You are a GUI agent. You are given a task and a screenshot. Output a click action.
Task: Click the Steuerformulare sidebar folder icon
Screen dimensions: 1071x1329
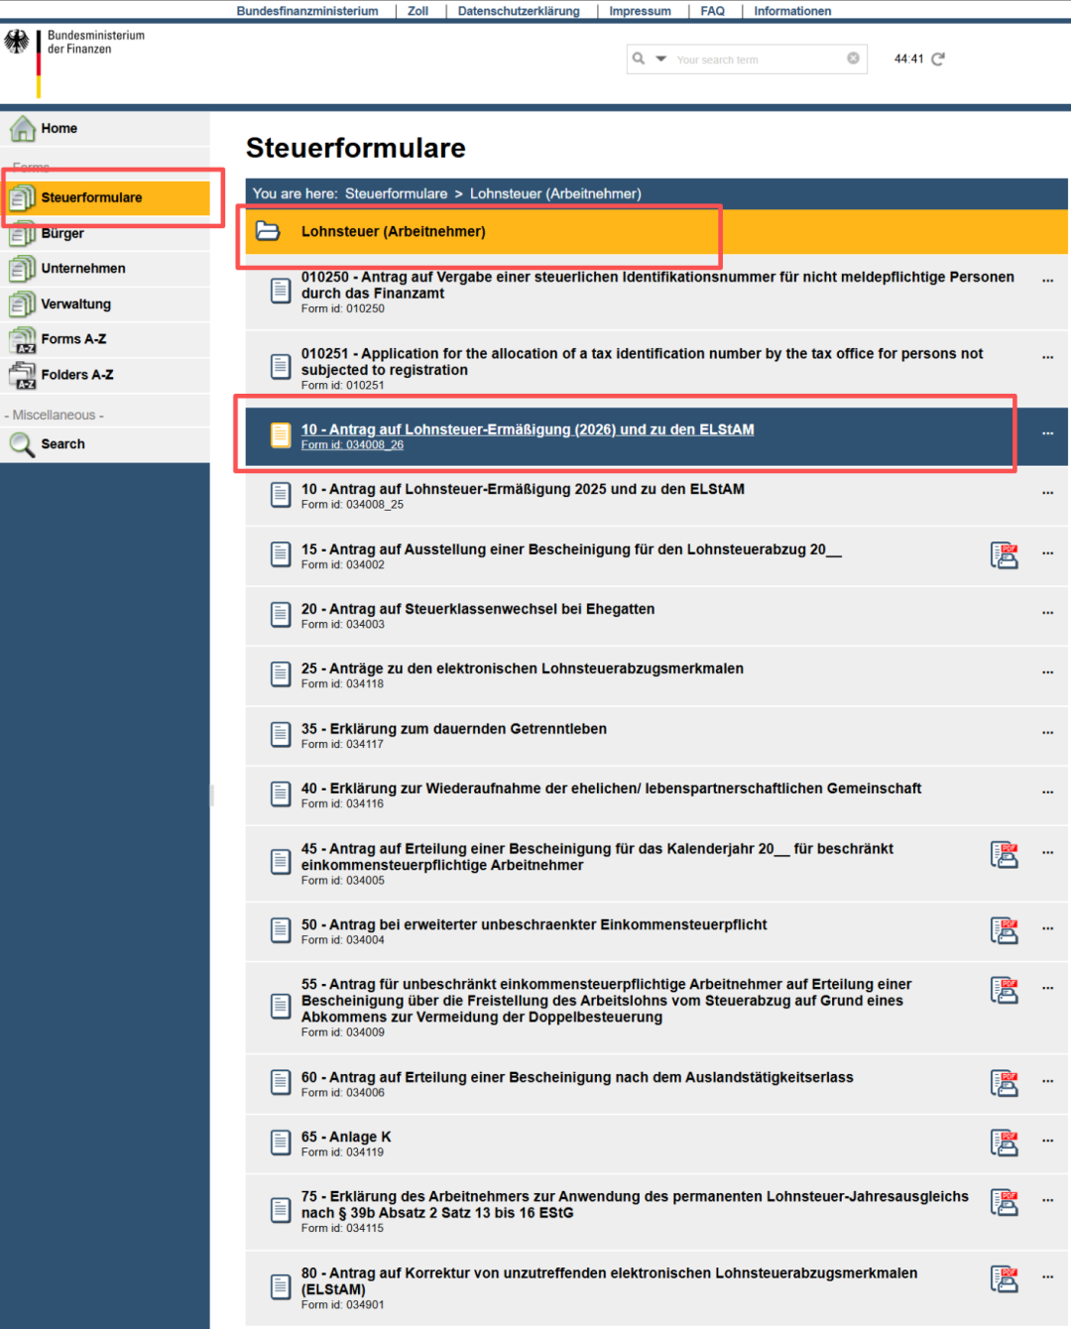(x=23, y=198)
